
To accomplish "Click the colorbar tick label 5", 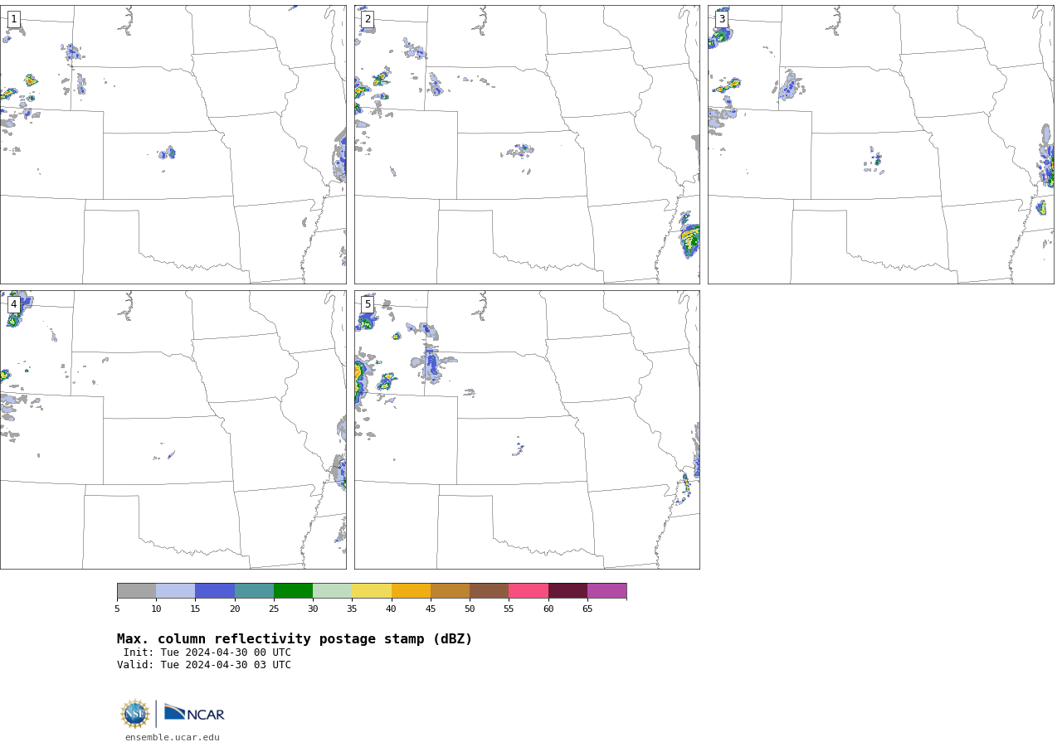I will pyautogui.click(x=117, y=609).
